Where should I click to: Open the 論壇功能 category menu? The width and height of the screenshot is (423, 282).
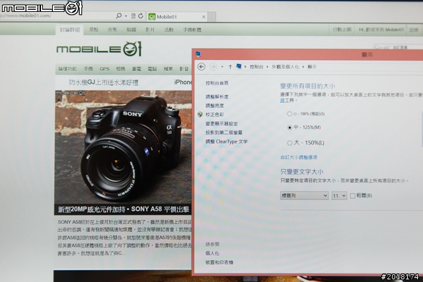[67, 69]
